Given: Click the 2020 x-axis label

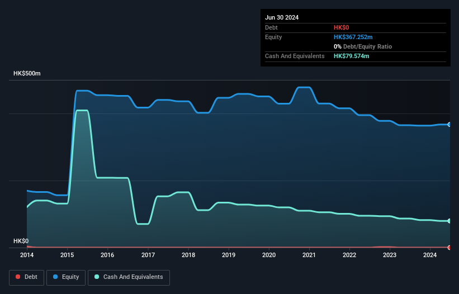Looking at the screenshot, I should point(269,255).
